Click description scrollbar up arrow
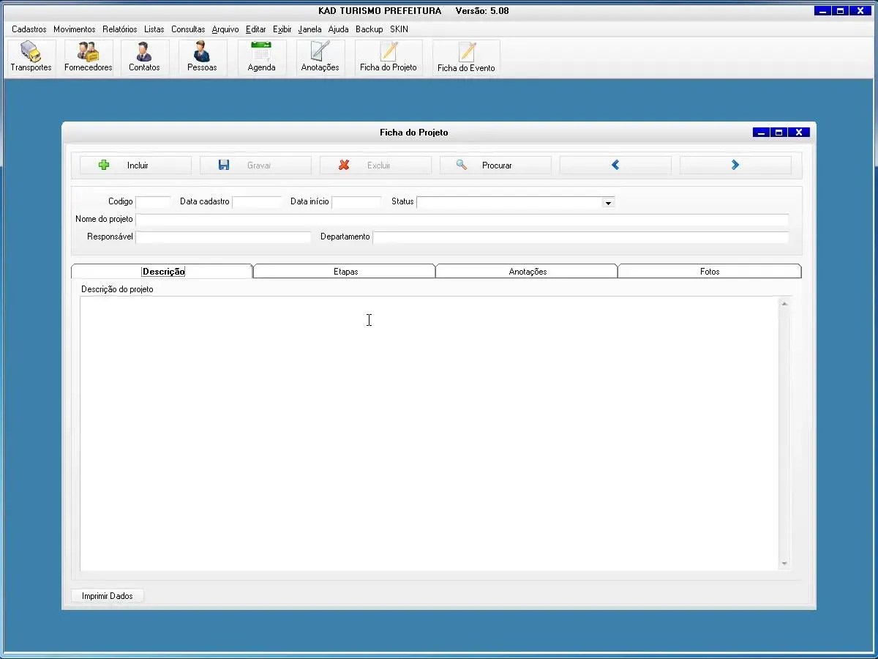The image size is (878, 659). click(784, 303)
